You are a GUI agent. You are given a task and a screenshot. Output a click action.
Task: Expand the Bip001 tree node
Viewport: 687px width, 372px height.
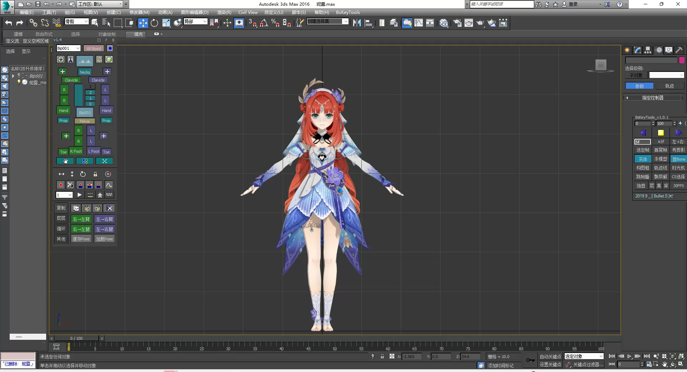pos(13,76)
